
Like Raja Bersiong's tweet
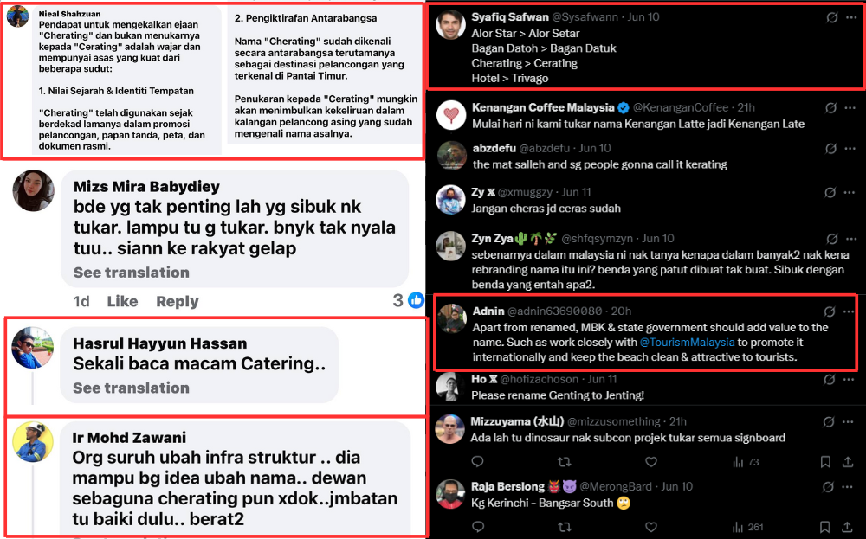coord(651,528)
